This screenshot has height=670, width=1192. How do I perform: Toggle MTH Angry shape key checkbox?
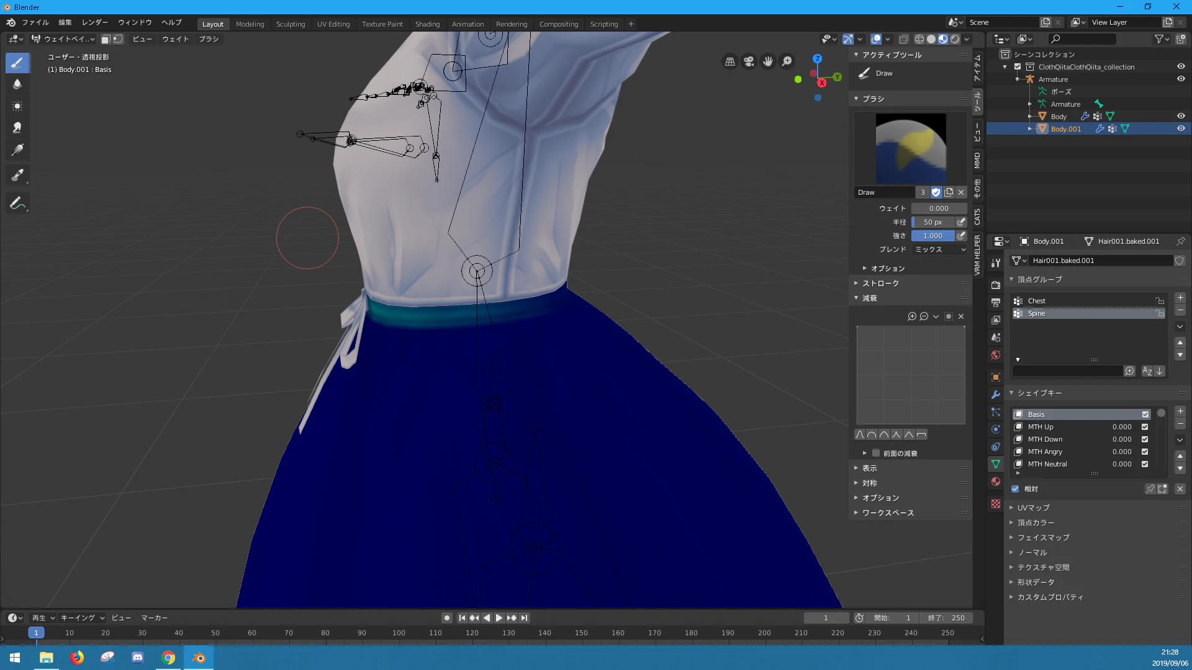[x=1145, y=452]
